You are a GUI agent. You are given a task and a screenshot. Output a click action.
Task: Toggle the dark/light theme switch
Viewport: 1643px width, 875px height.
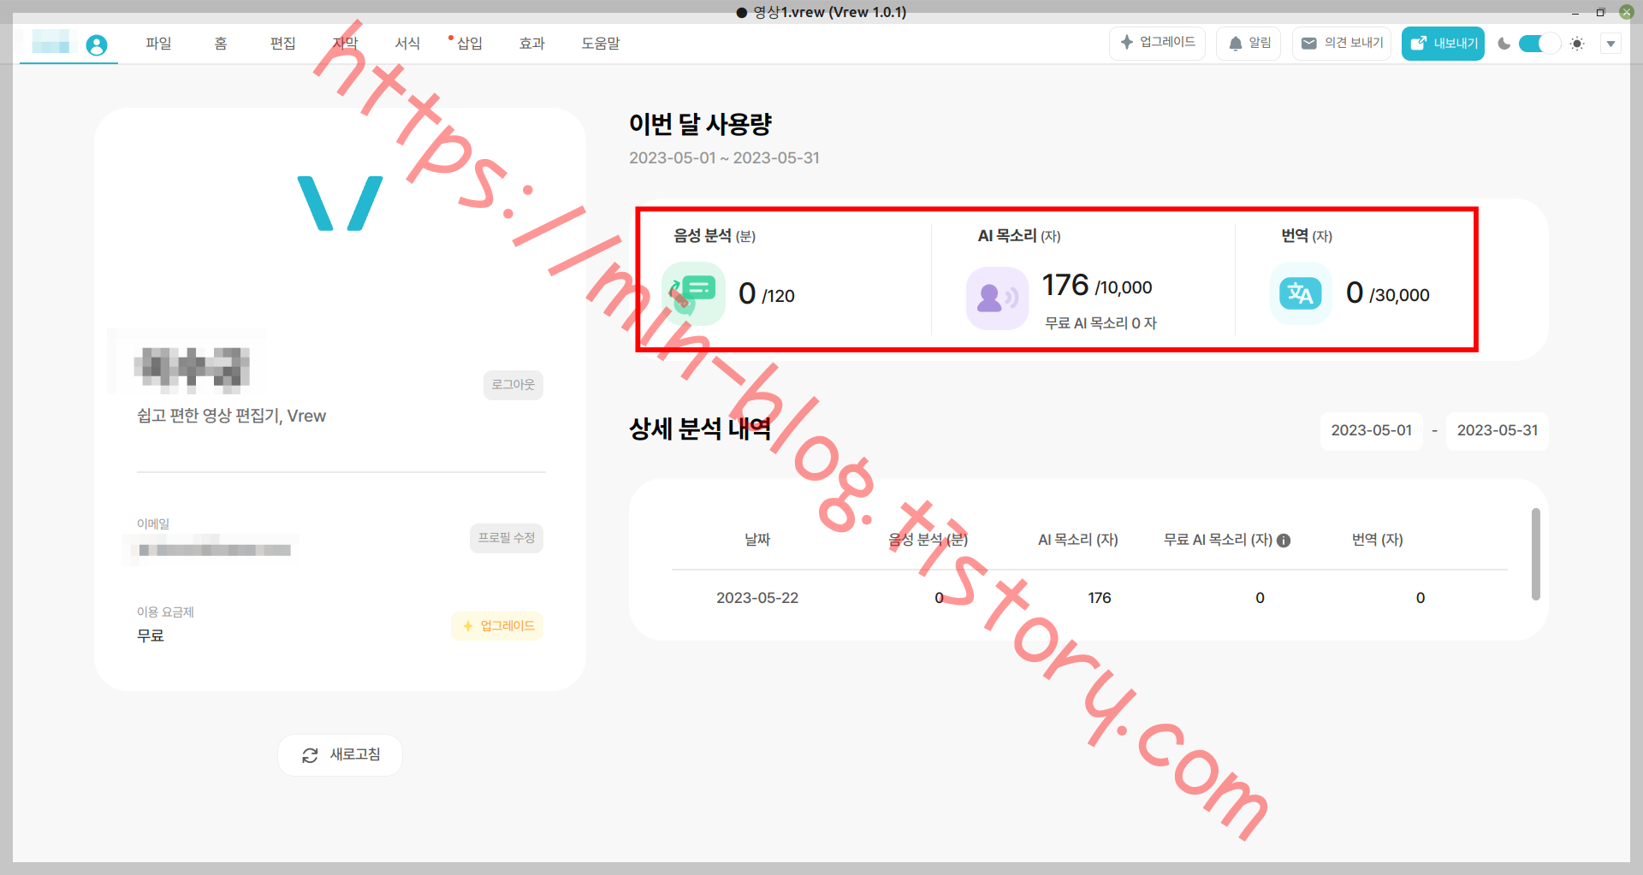pyautogui.click(x=1539, y=44)
